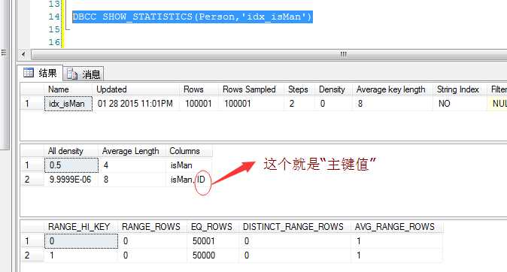Select the cell with 01 28 2015 11:01PM
The height and width of the screenshot is (272, 507).
tap(136, 104)
